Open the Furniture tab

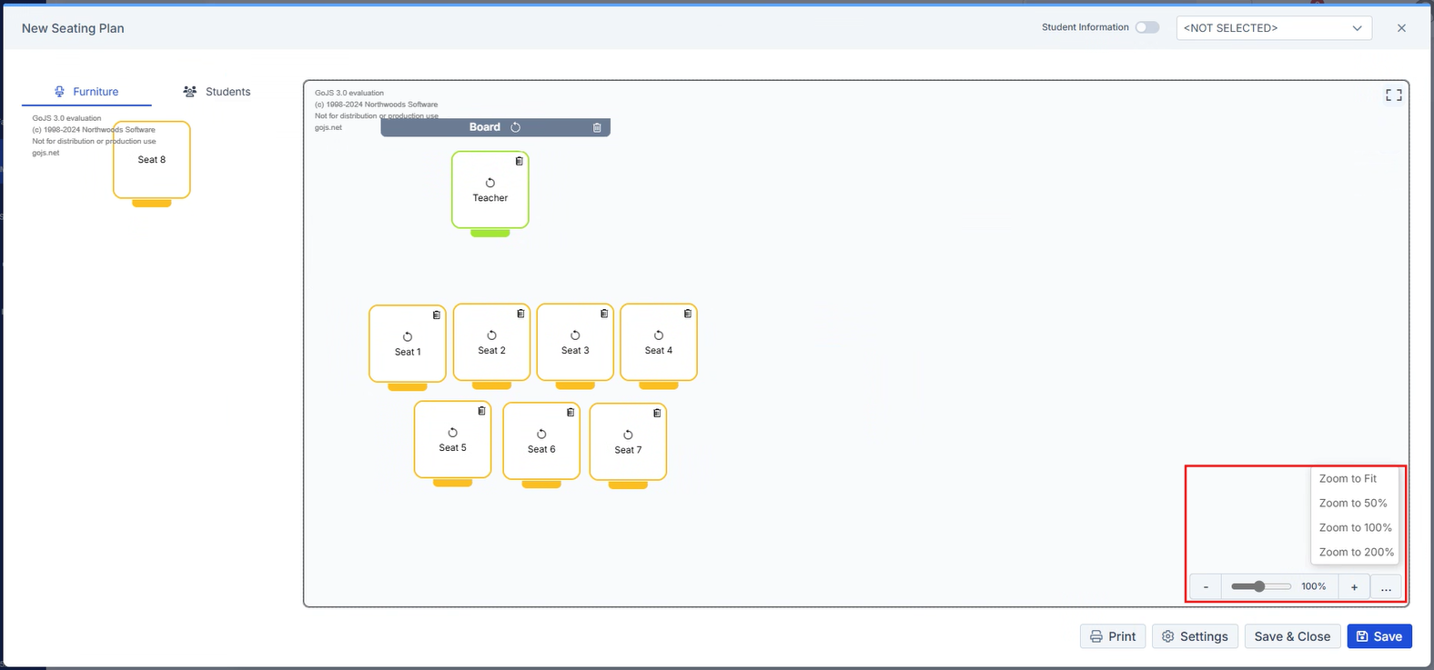[x=86, y=92]
